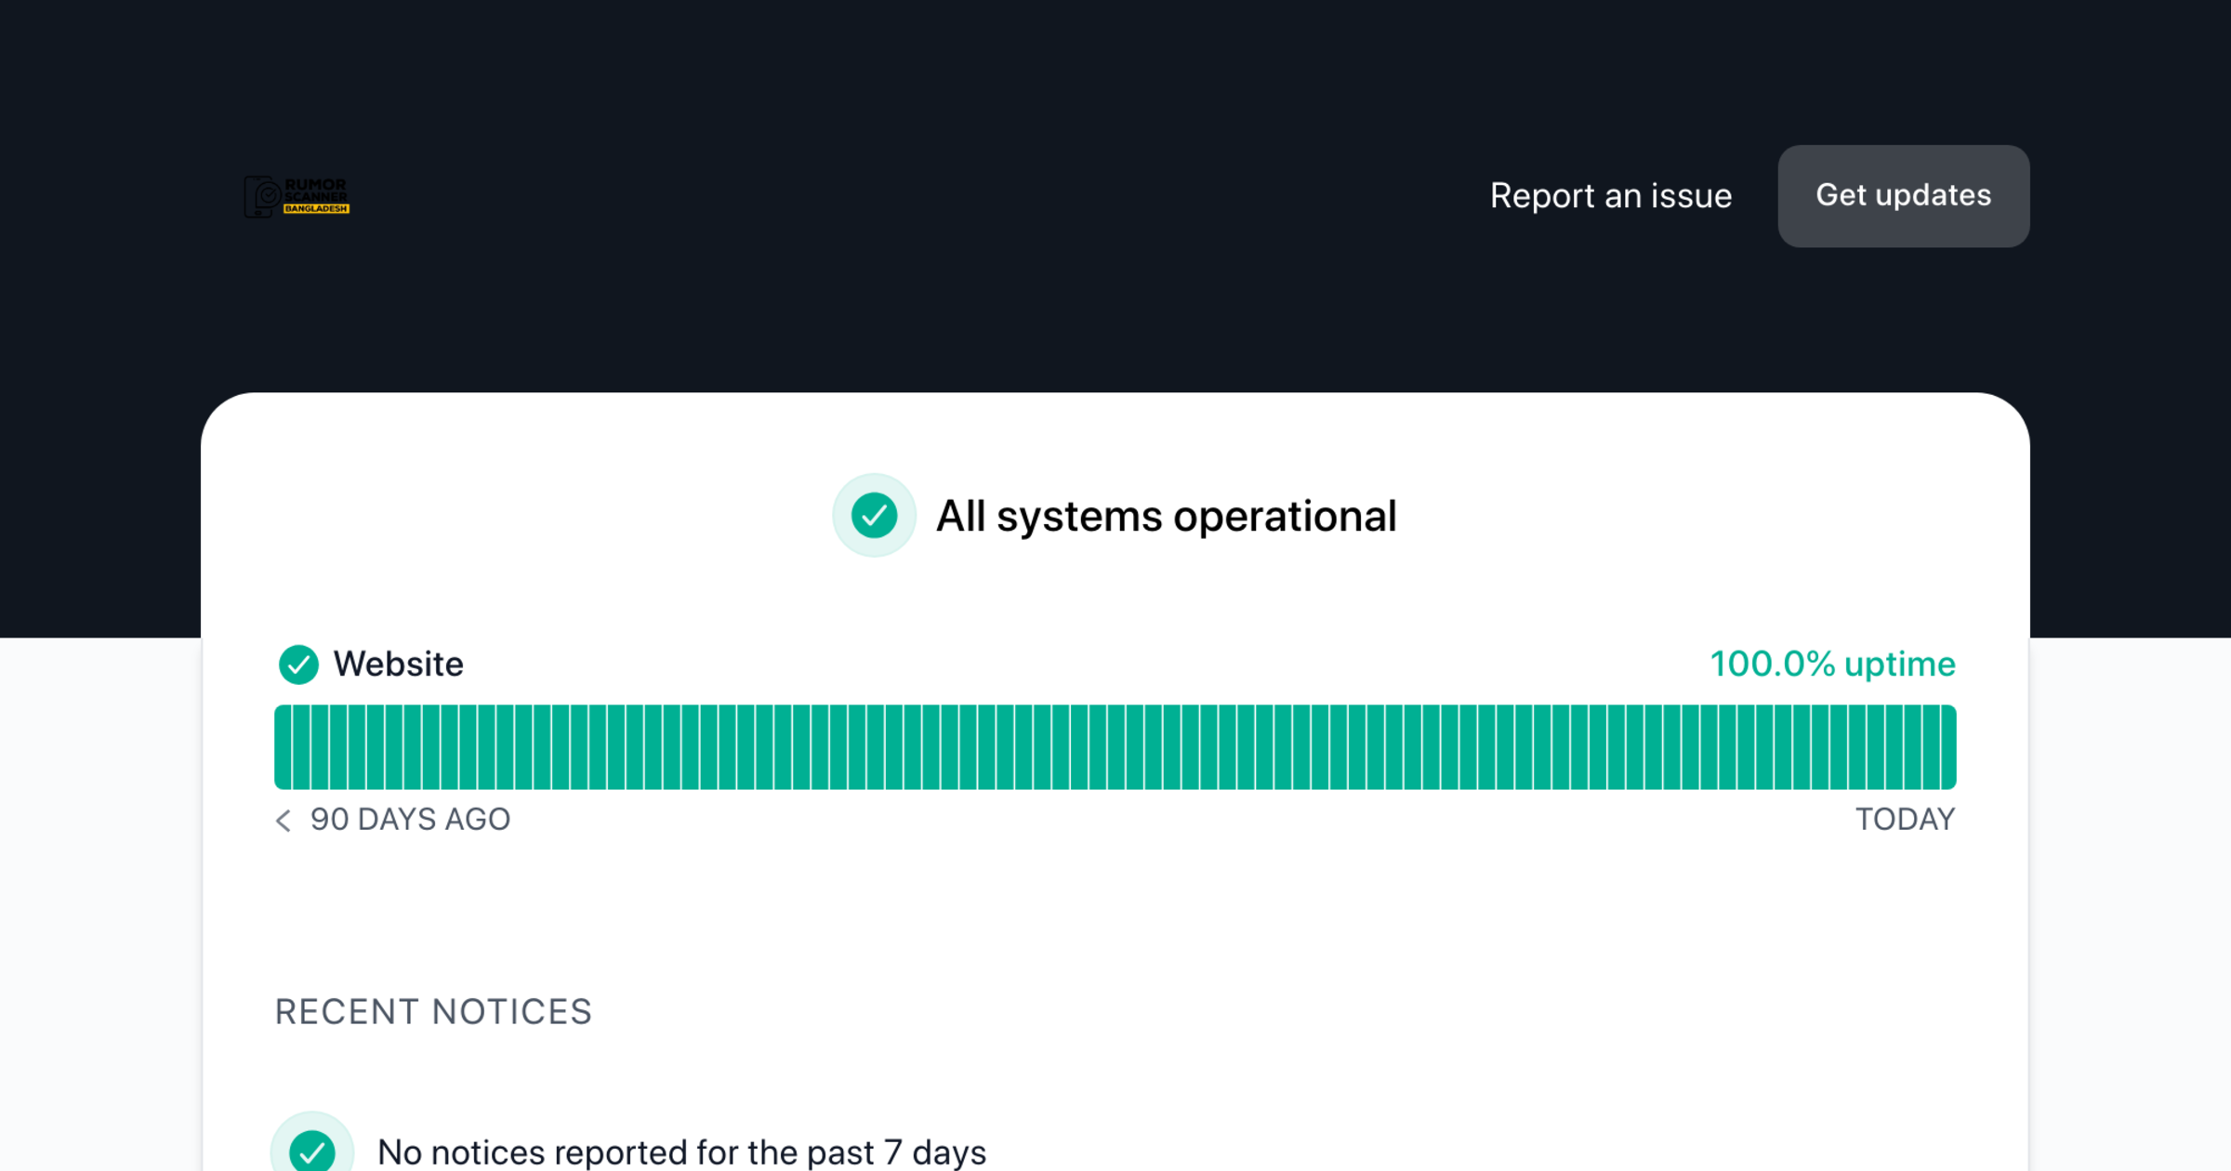Choose the third uptime bar from the left
This screenshot has width=2231, height=1171.
[x=320, y=747]
